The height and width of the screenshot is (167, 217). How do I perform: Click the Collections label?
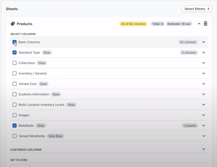(27, 63)
